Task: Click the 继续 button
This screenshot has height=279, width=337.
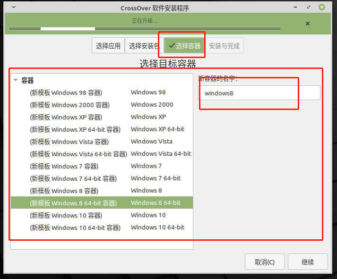Action: pos(308,262)
